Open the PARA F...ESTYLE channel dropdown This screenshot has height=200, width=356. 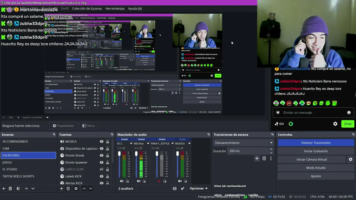click(172, 144)
